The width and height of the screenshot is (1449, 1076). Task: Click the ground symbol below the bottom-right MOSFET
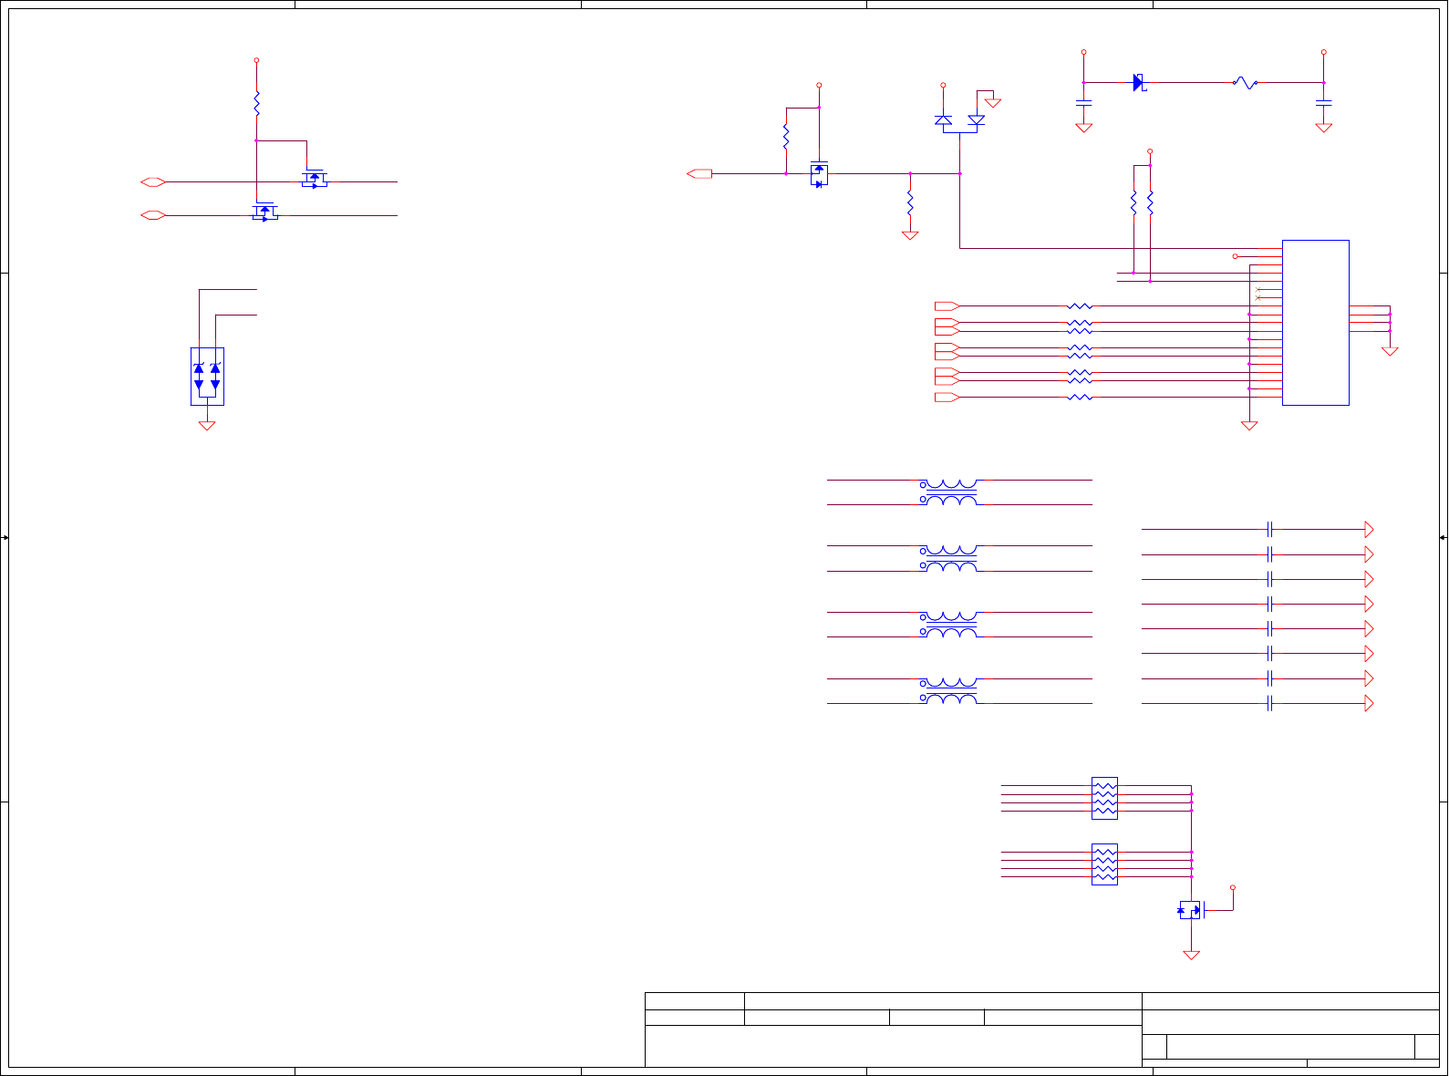coord(1191,955)
